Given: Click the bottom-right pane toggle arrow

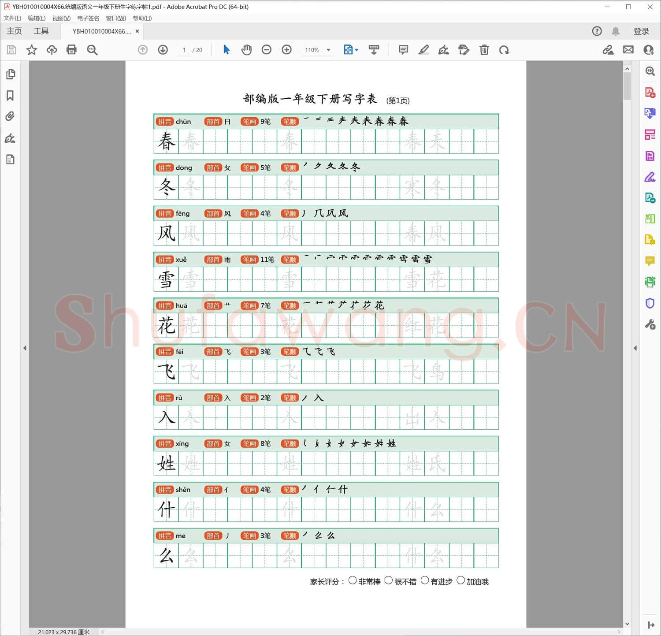Looking at the screenshot, I should (651, 625).
